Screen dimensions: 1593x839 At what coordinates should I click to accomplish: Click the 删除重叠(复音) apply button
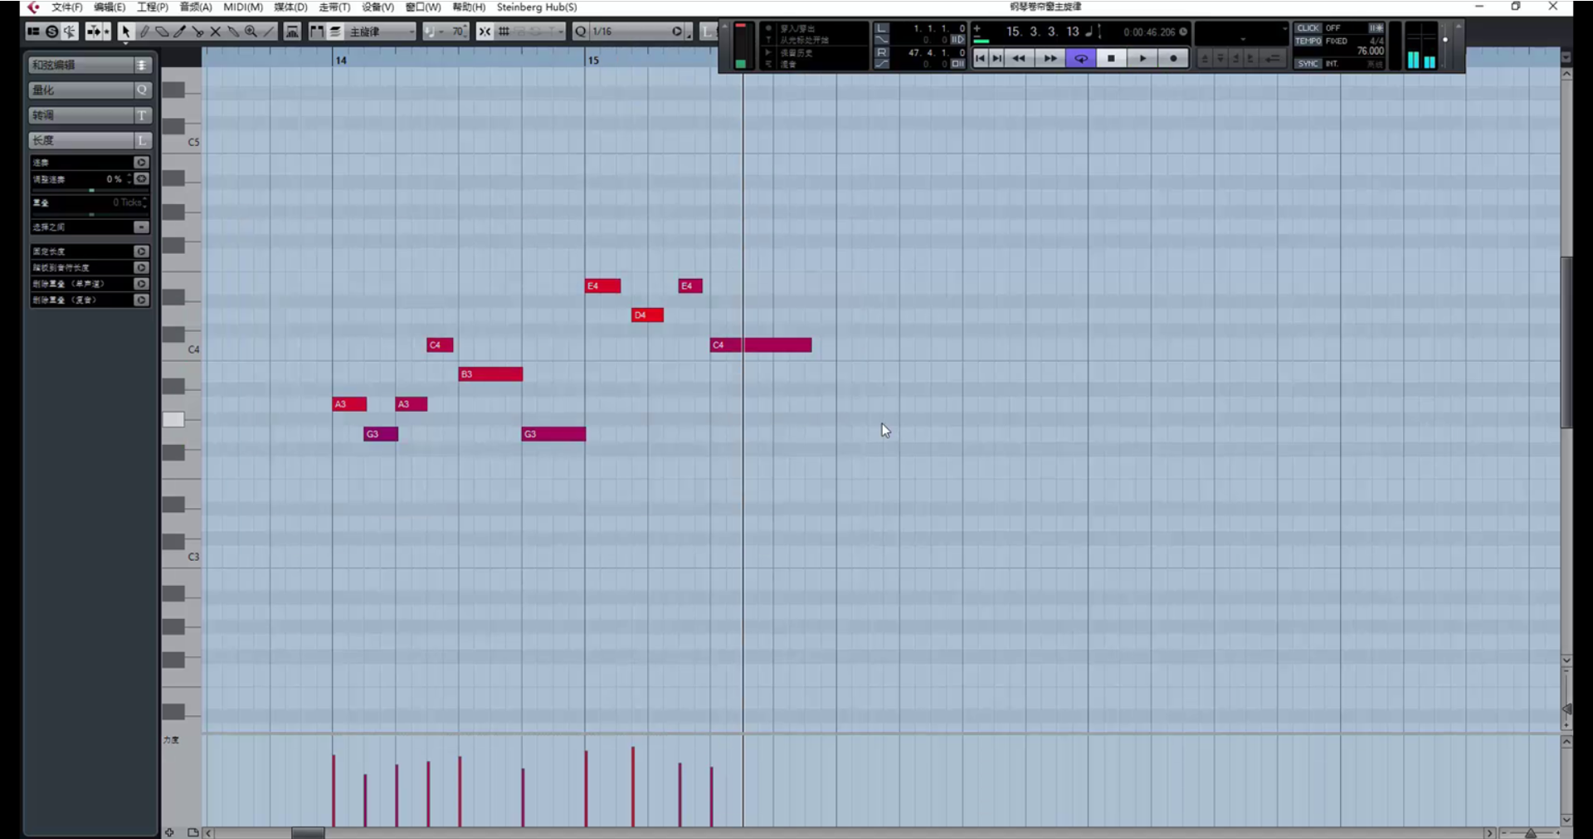click(x=141, y=300)
